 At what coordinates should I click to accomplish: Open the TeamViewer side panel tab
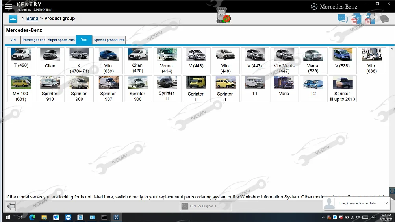click(392, 191)
